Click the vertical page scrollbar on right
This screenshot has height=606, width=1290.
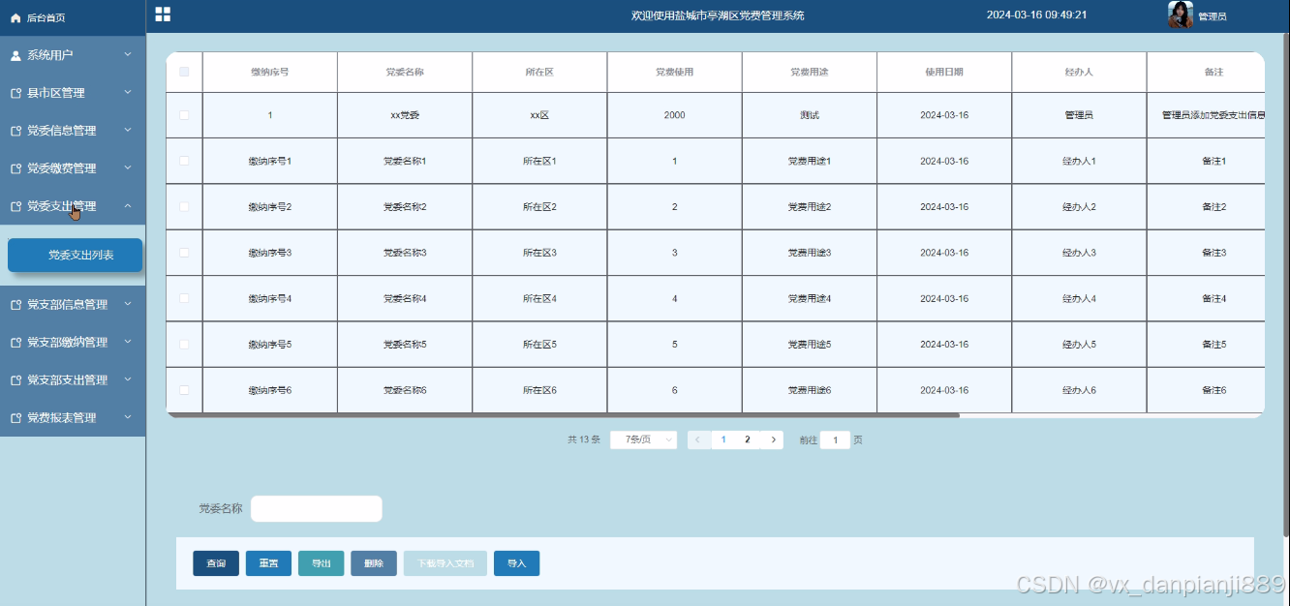pyautogui.click(x=1285, y=286)
